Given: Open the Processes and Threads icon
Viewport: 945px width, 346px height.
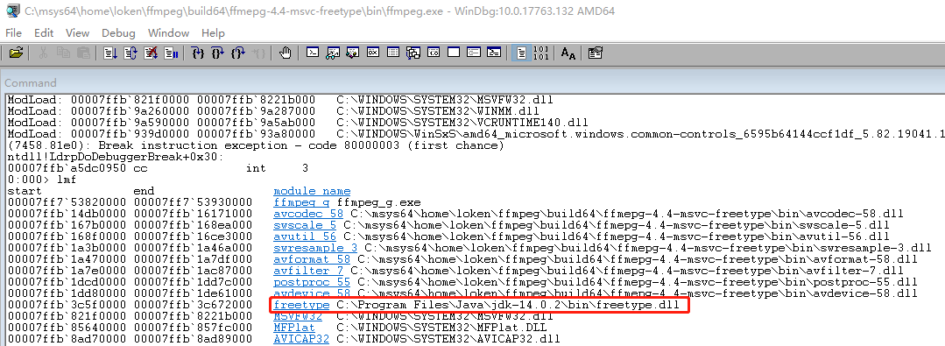Looking at the screenshot, I should [474, 53].
